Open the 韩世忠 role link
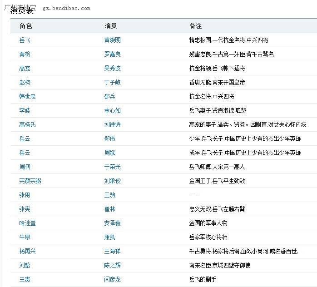Screen dimensions: 317x287 [28, 96]
